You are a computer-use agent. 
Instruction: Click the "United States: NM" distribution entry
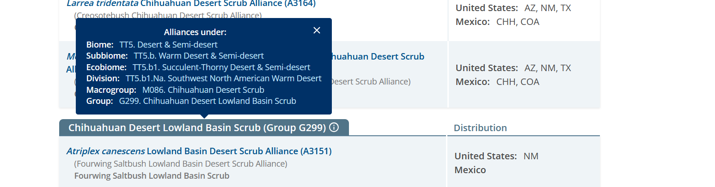tap(496, 156)
